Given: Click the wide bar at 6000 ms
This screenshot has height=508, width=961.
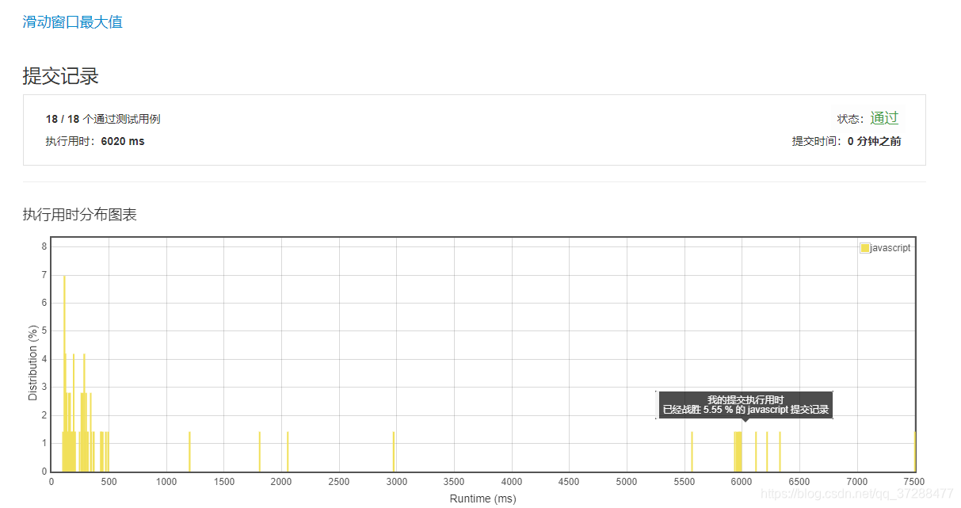Looking at the screenshot, I should (738, 452).
